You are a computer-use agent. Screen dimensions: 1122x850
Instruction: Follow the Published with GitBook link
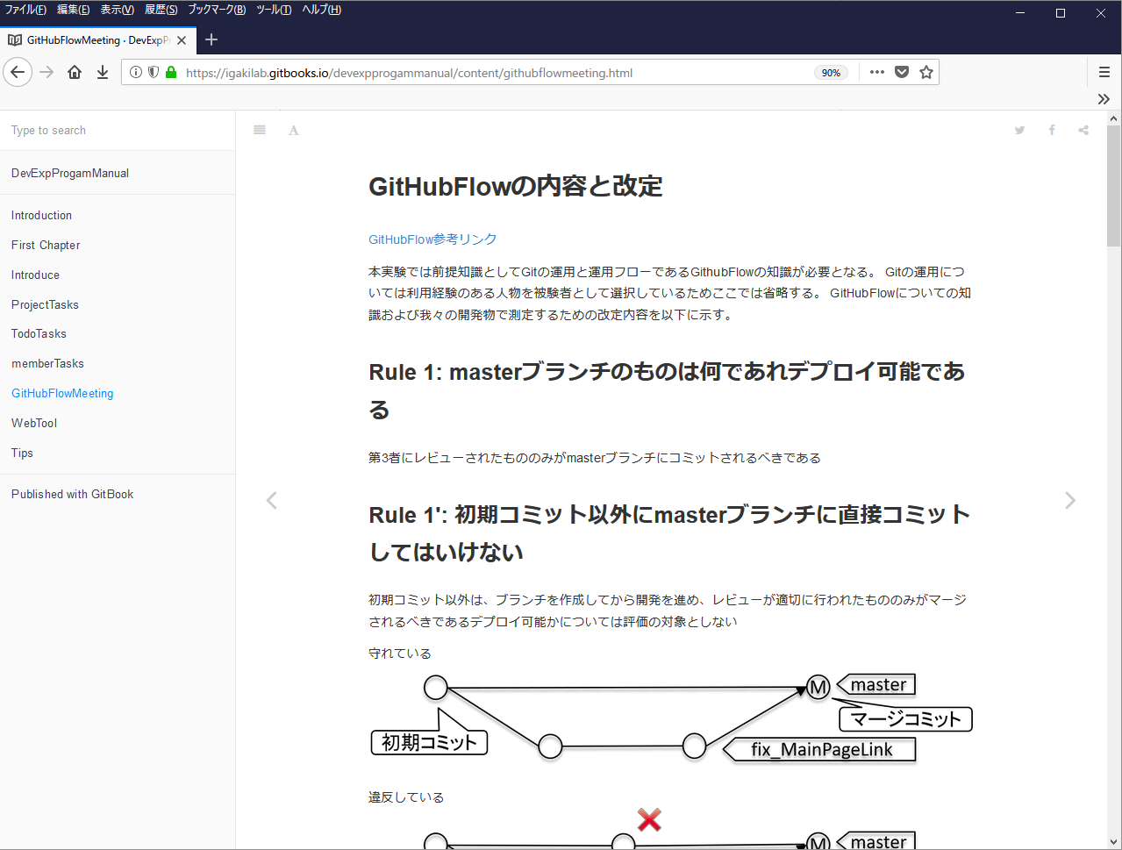[x=73, y=495]
